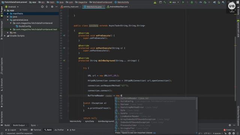This screenshot has height=135, width=240.
Task: Open the SDK Manager download icon
Action: 223,2
